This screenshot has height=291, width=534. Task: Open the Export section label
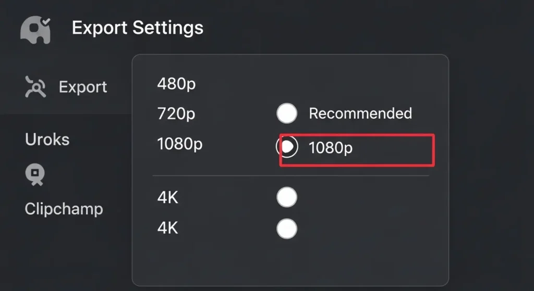coord(83,86)
